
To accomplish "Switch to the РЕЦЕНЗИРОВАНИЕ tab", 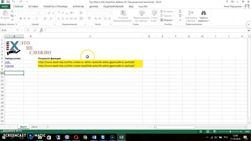I will pos(113,7).
